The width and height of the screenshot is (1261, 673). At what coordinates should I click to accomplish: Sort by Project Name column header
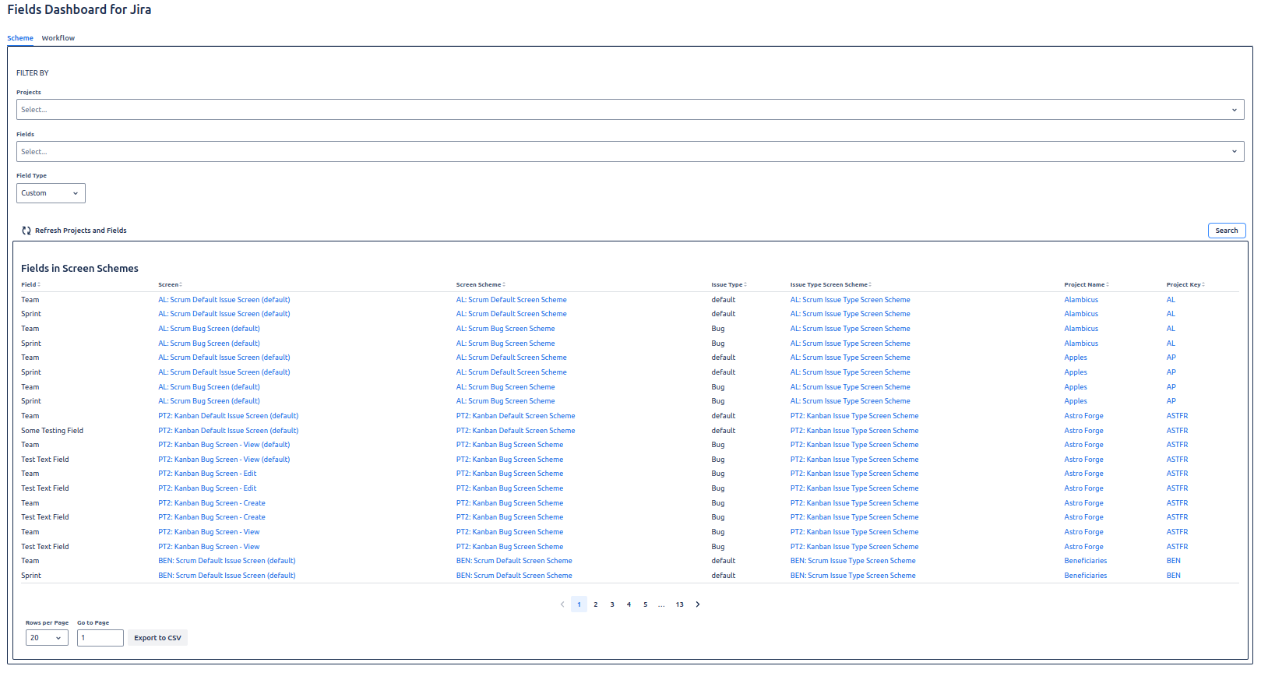(1087, 284)
